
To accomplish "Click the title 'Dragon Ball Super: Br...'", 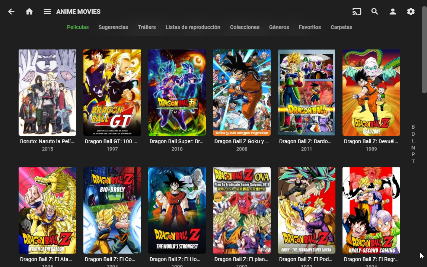I will click(x=176, y=141).
